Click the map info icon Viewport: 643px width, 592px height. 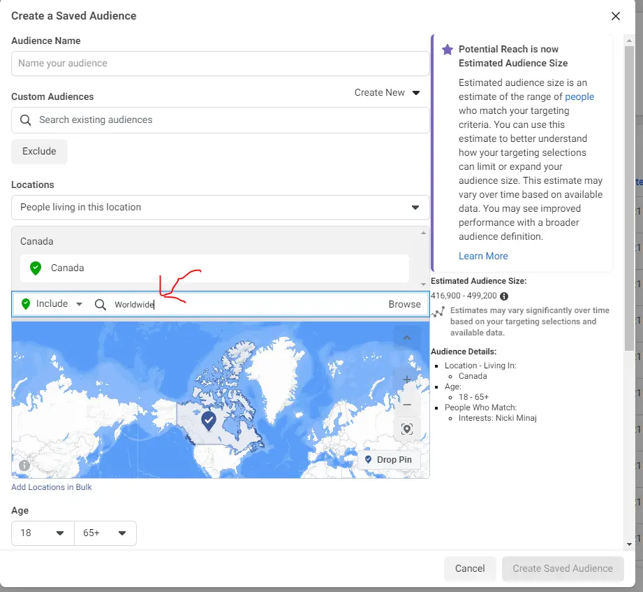tap(24, 465)
